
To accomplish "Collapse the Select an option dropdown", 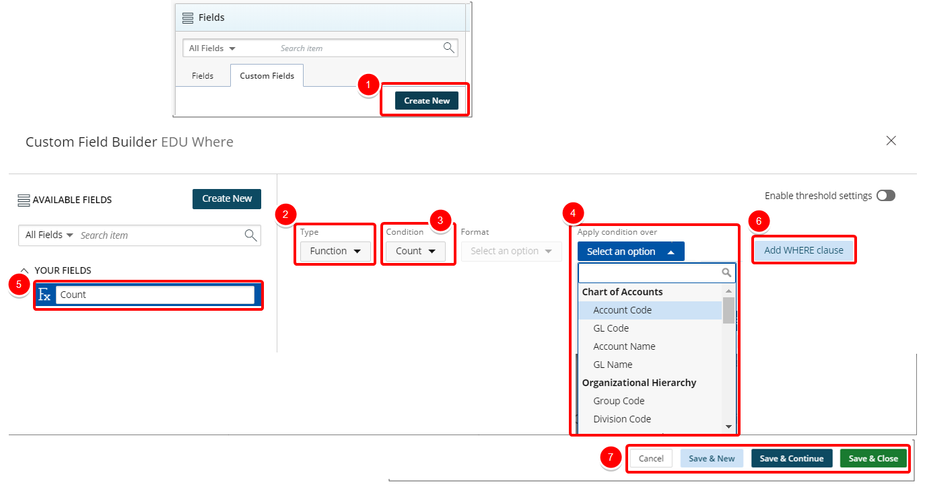I will click(631, 252).
